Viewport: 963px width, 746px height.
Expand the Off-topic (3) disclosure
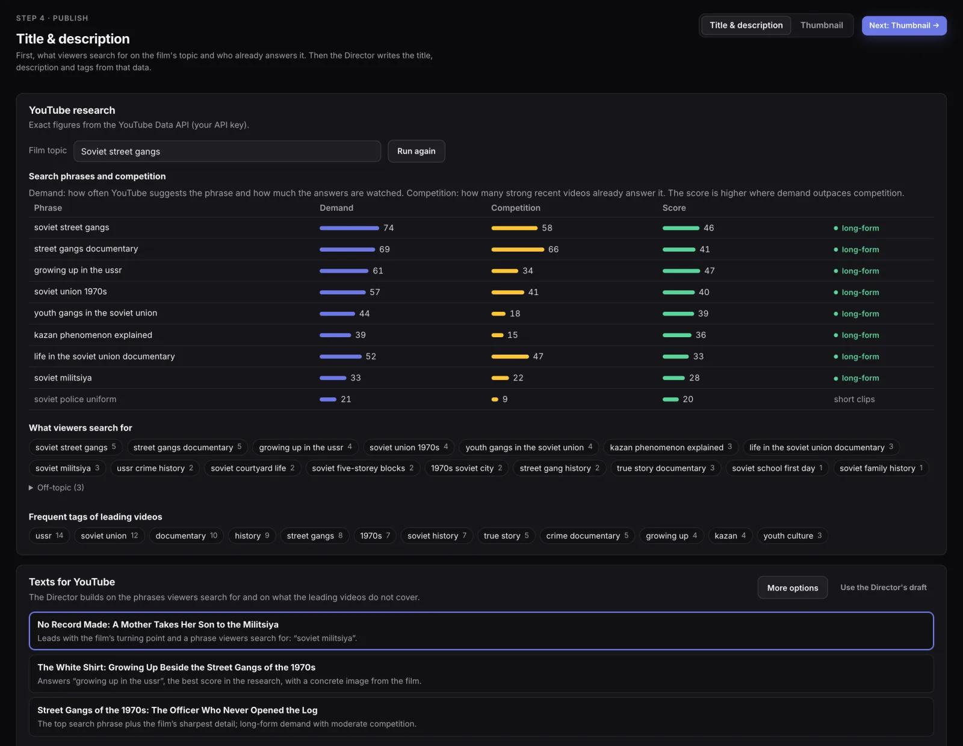[57, 488]
